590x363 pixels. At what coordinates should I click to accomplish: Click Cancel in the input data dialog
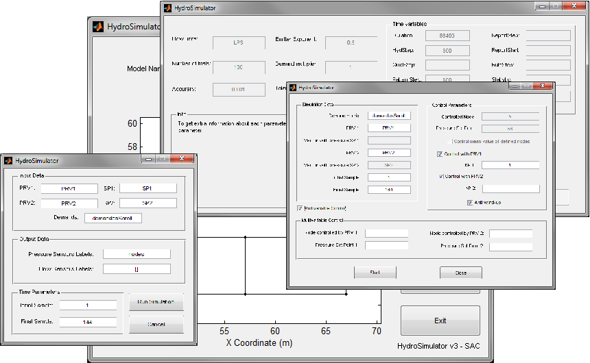click(156, 323)
